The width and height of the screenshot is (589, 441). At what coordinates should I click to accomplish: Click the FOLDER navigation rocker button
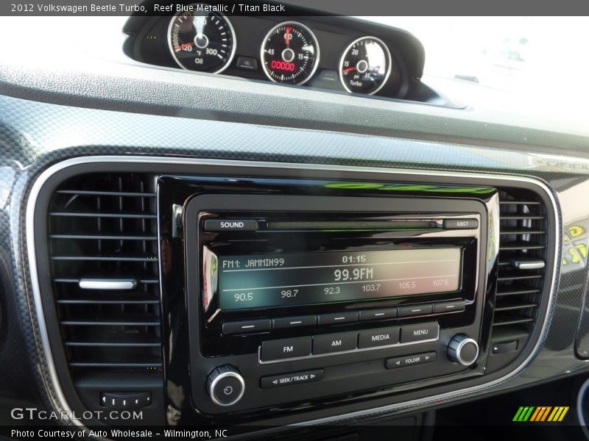coord(411,360)
